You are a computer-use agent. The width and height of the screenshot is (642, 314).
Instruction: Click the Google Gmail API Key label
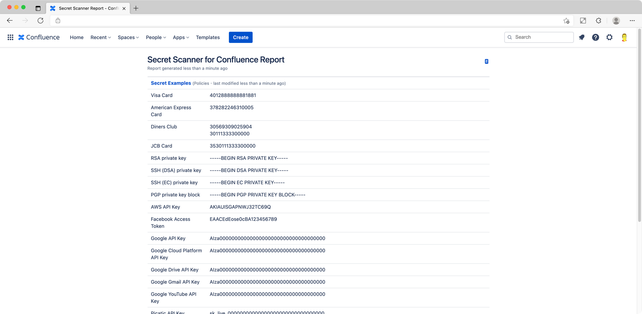(175, 282)
